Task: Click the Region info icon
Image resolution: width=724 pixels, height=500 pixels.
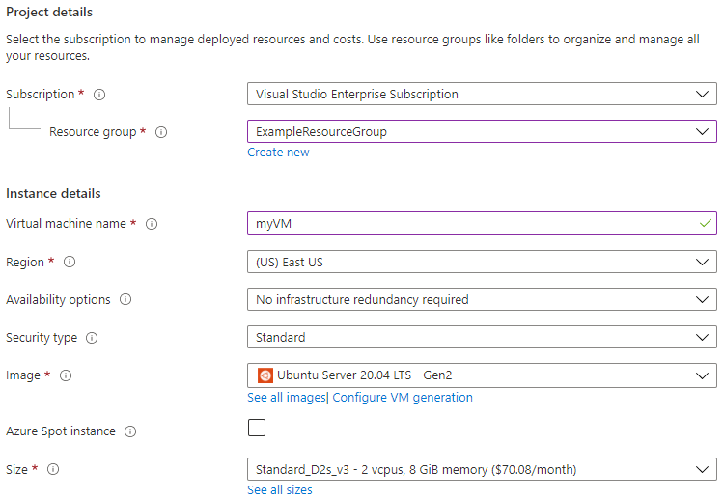Action: click(x=70, y=262)
